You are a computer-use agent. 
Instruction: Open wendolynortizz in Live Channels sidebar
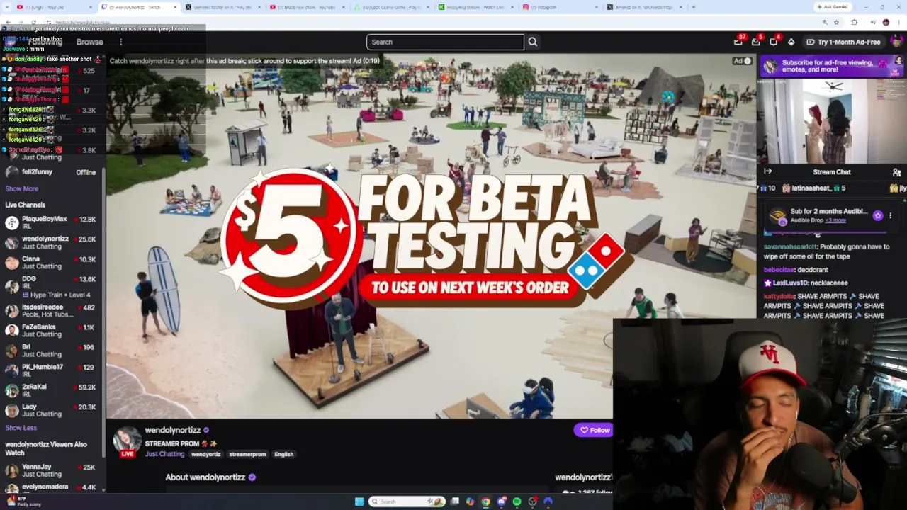pyautogui.click(x=52, y=242)
